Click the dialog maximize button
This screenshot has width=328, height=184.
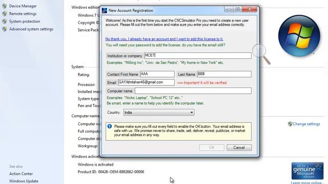point(238,9)
